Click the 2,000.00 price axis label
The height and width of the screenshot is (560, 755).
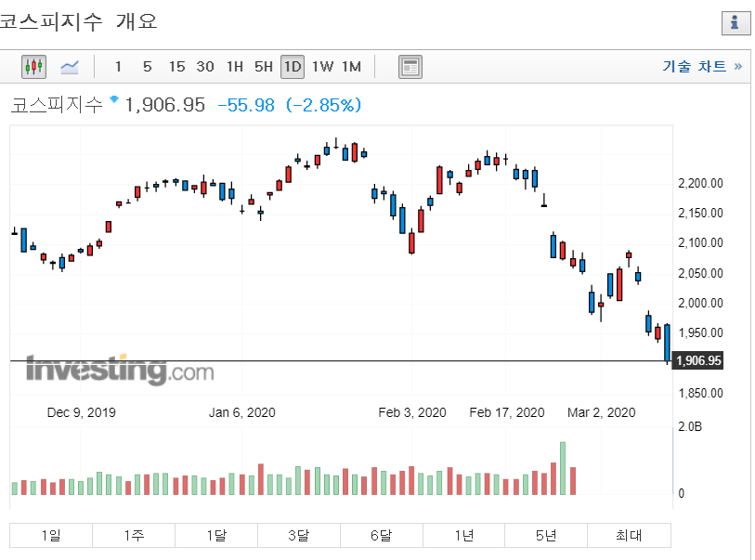(x=700, y=304)
